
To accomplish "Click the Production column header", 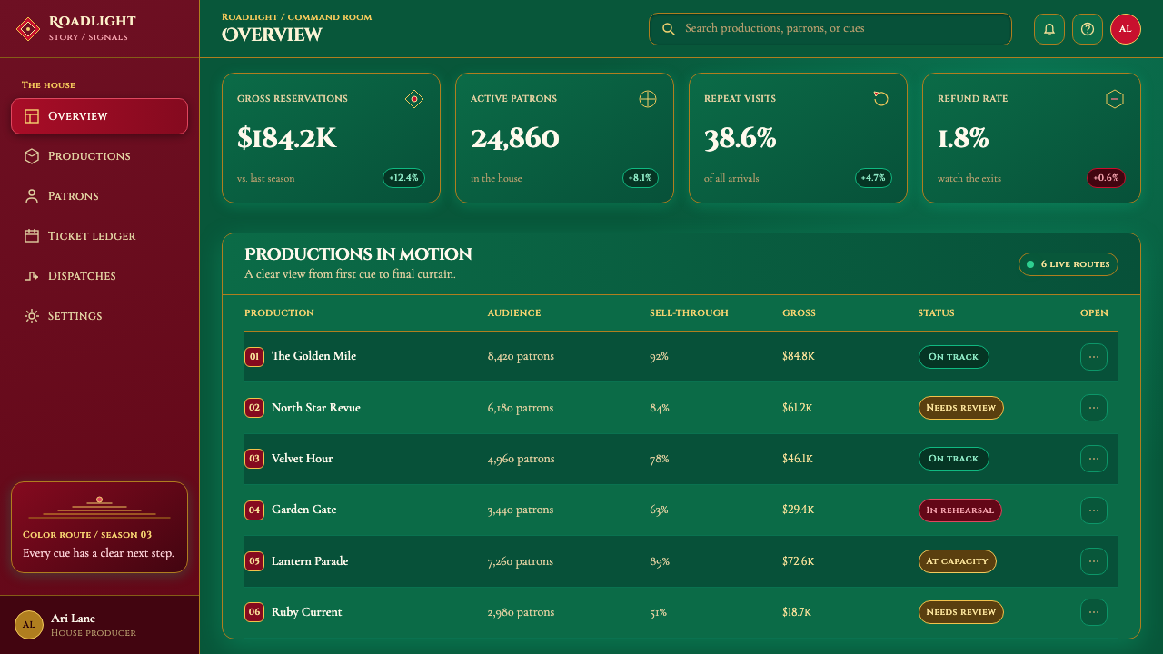I will coord(279,313).
